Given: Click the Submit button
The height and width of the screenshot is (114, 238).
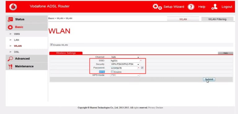Looking at the screenshot, I should (x=209, y=79).
